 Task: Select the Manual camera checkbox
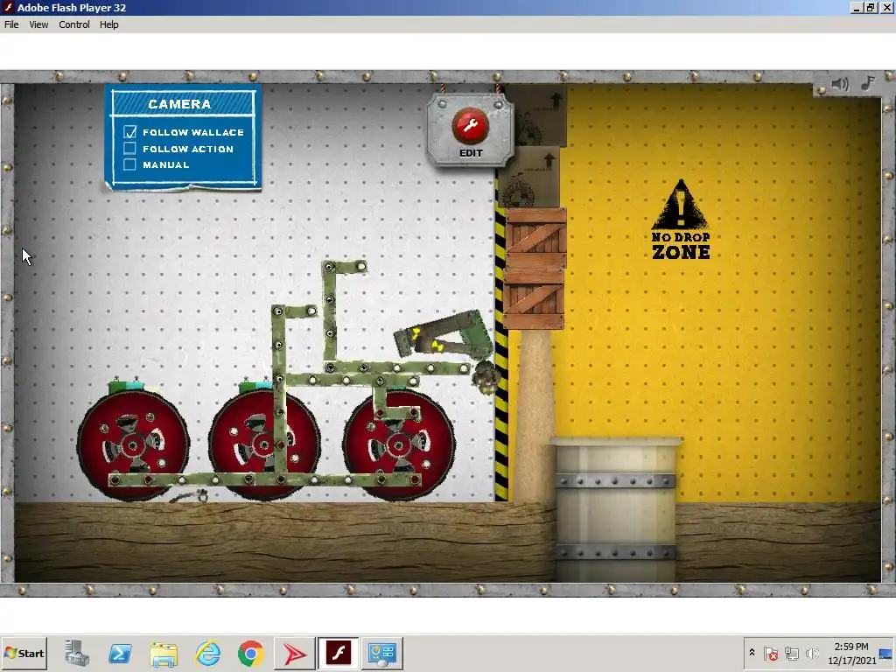tap(129, 164)
